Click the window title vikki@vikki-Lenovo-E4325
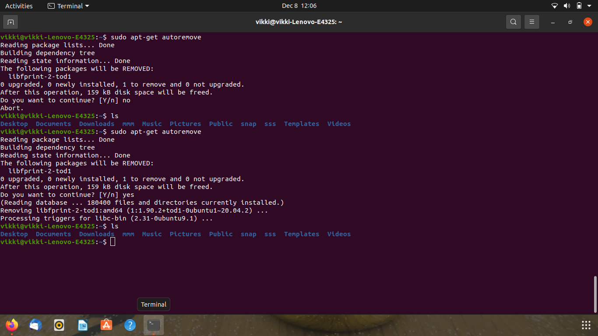This screenshot has width=598, height=336. click(299, 22)
